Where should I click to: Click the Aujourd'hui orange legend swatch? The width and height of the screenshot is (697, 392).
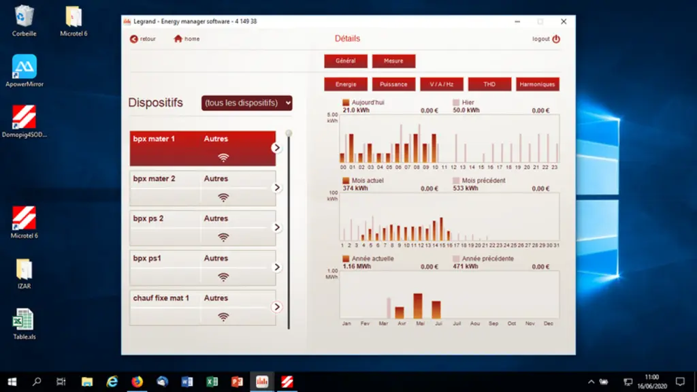[x=346, y=103]
